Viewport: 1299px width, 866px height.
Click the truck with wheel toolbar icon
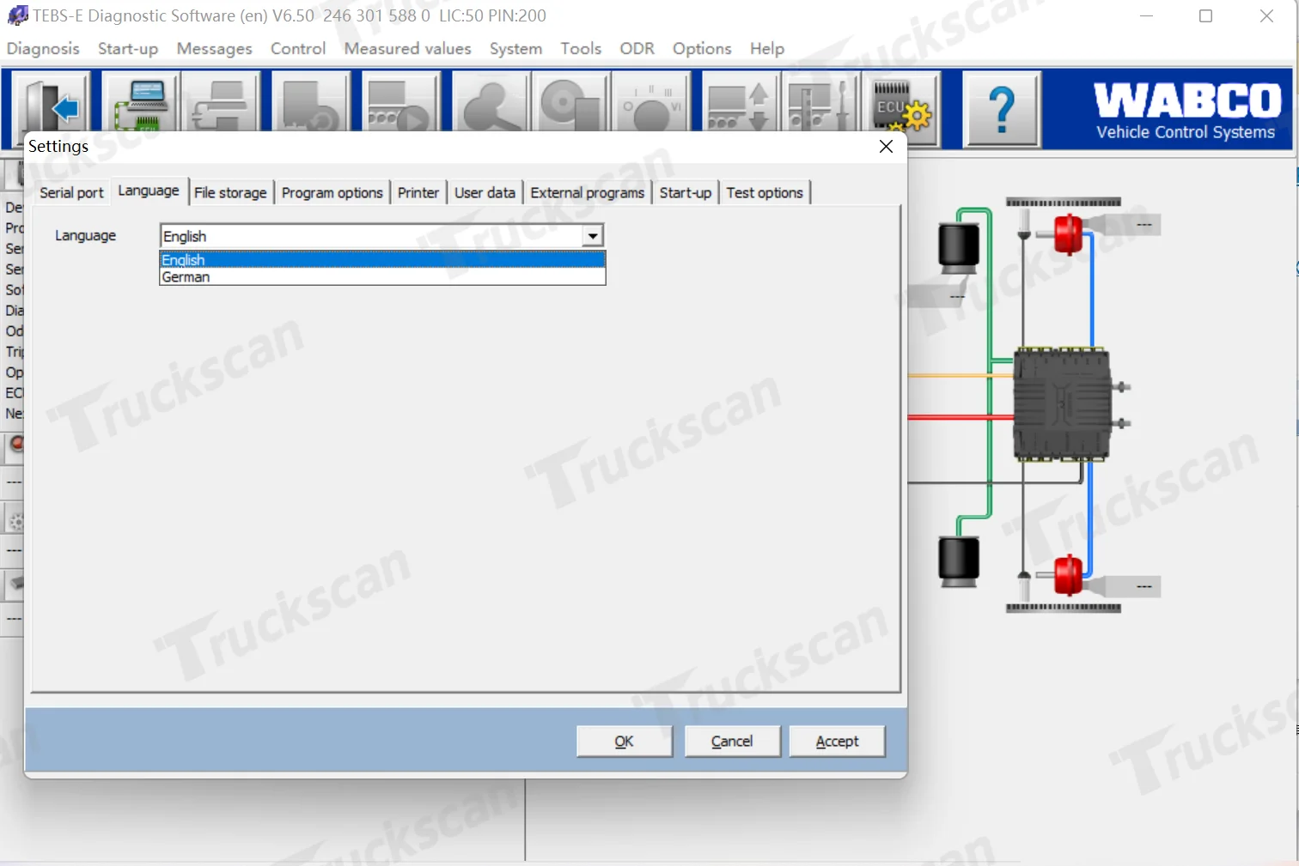click(310, 103)
